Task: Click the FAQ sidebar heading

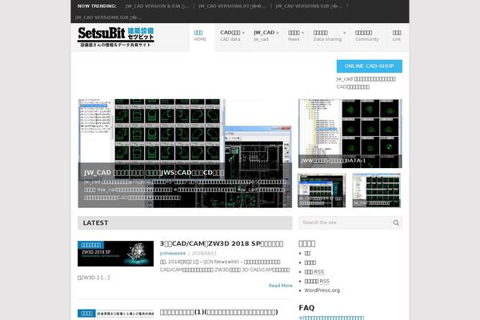Action: point(306,308)
